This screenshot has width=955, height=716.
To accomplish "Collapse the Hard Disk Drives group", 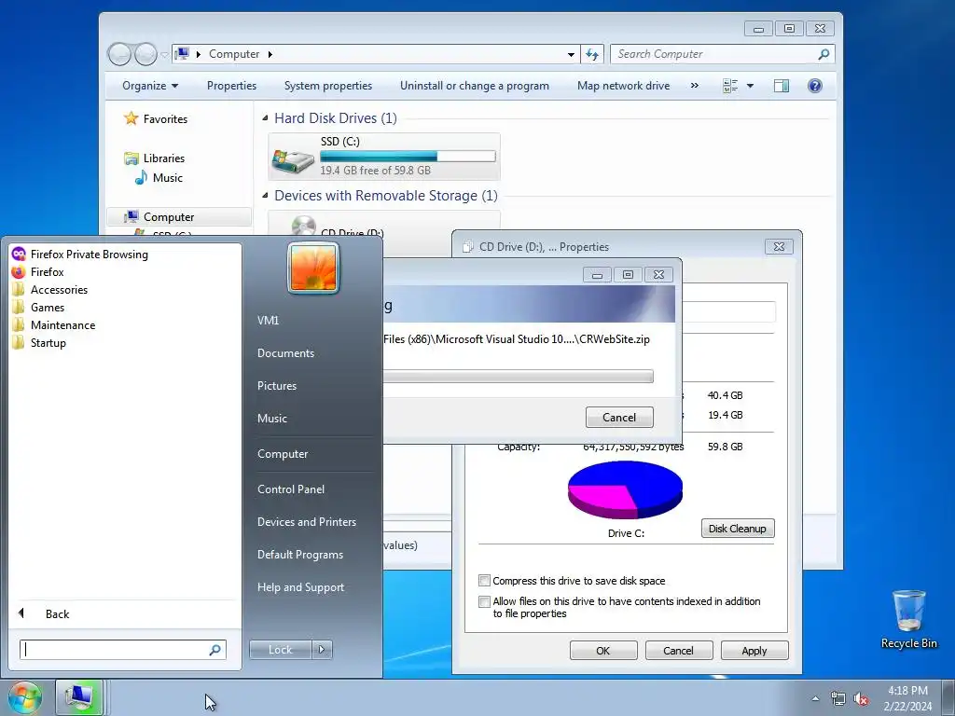I will pos(265,118).
